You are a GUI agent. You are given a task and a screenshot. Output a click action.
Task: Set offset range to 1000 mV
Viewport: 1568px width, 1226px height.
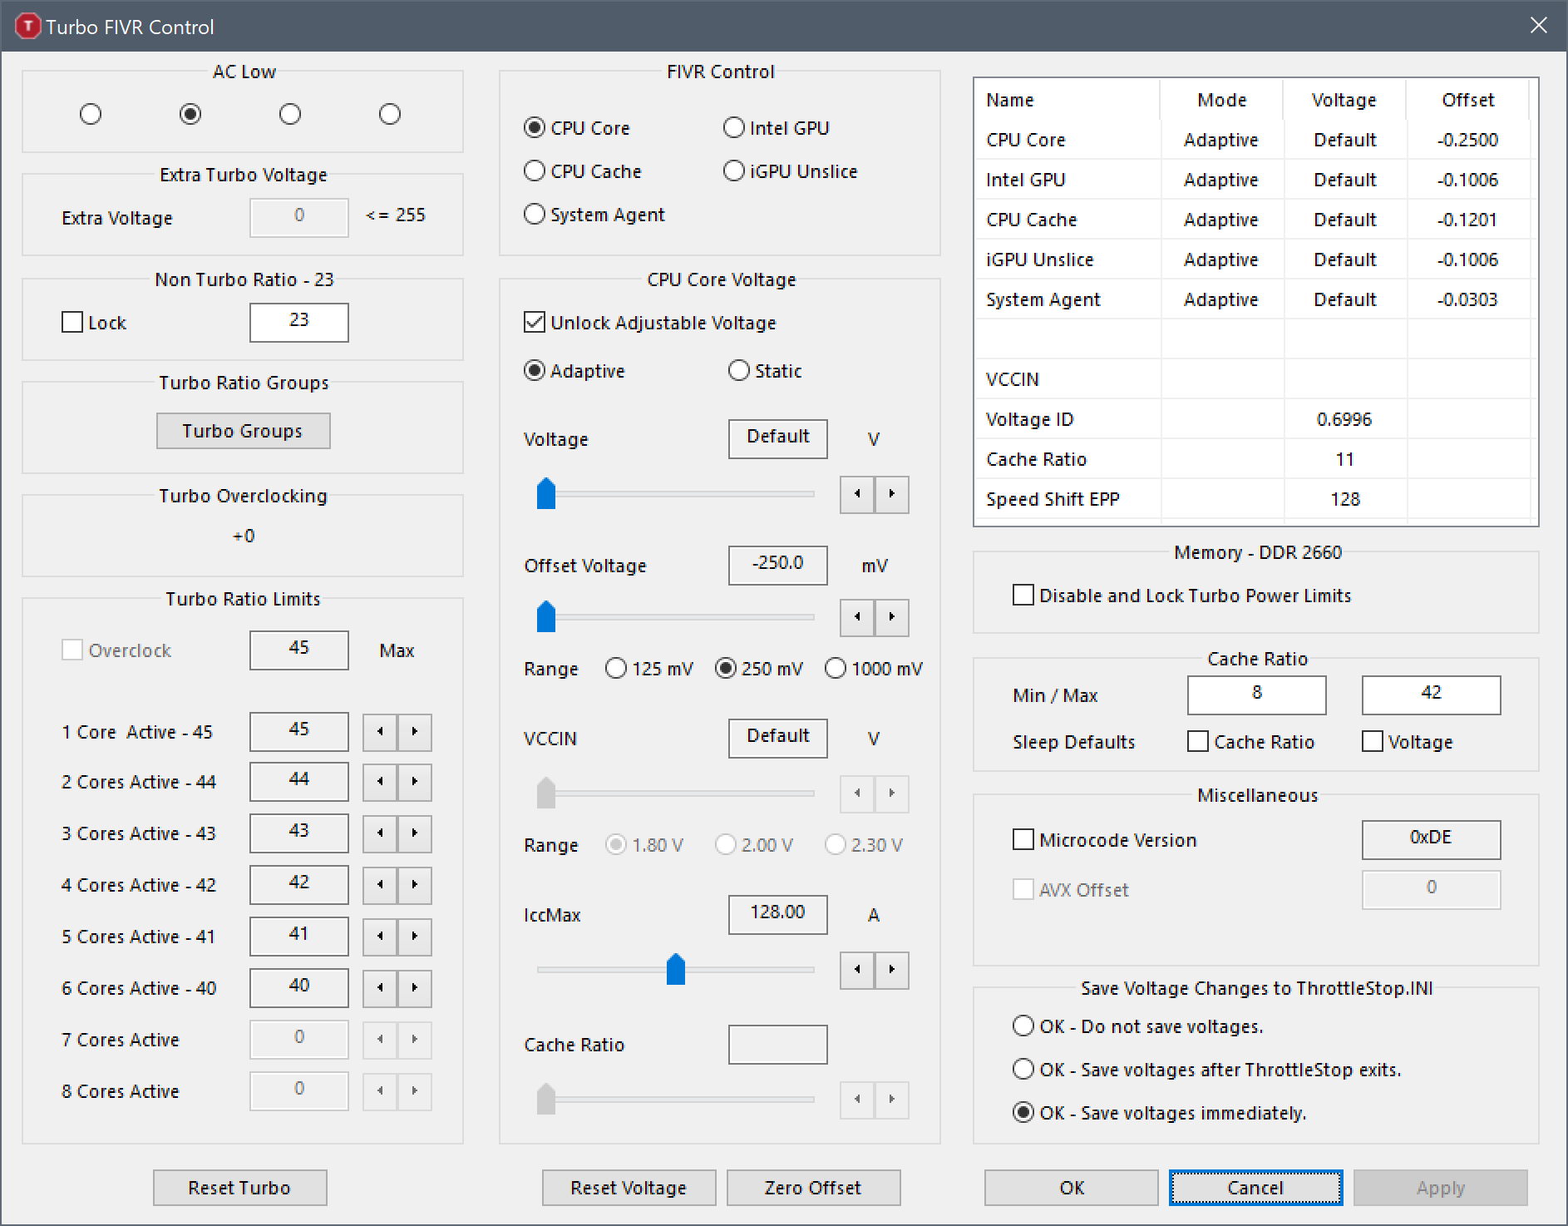pyautogui.click(x=874, y=669)
